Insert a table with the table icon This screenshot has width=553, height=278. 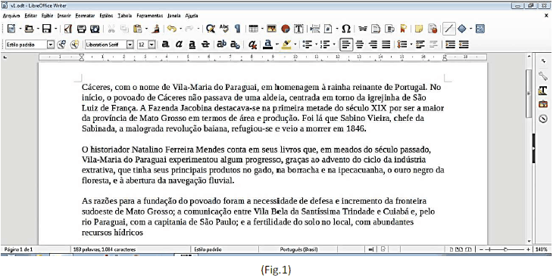click(253, 29)
